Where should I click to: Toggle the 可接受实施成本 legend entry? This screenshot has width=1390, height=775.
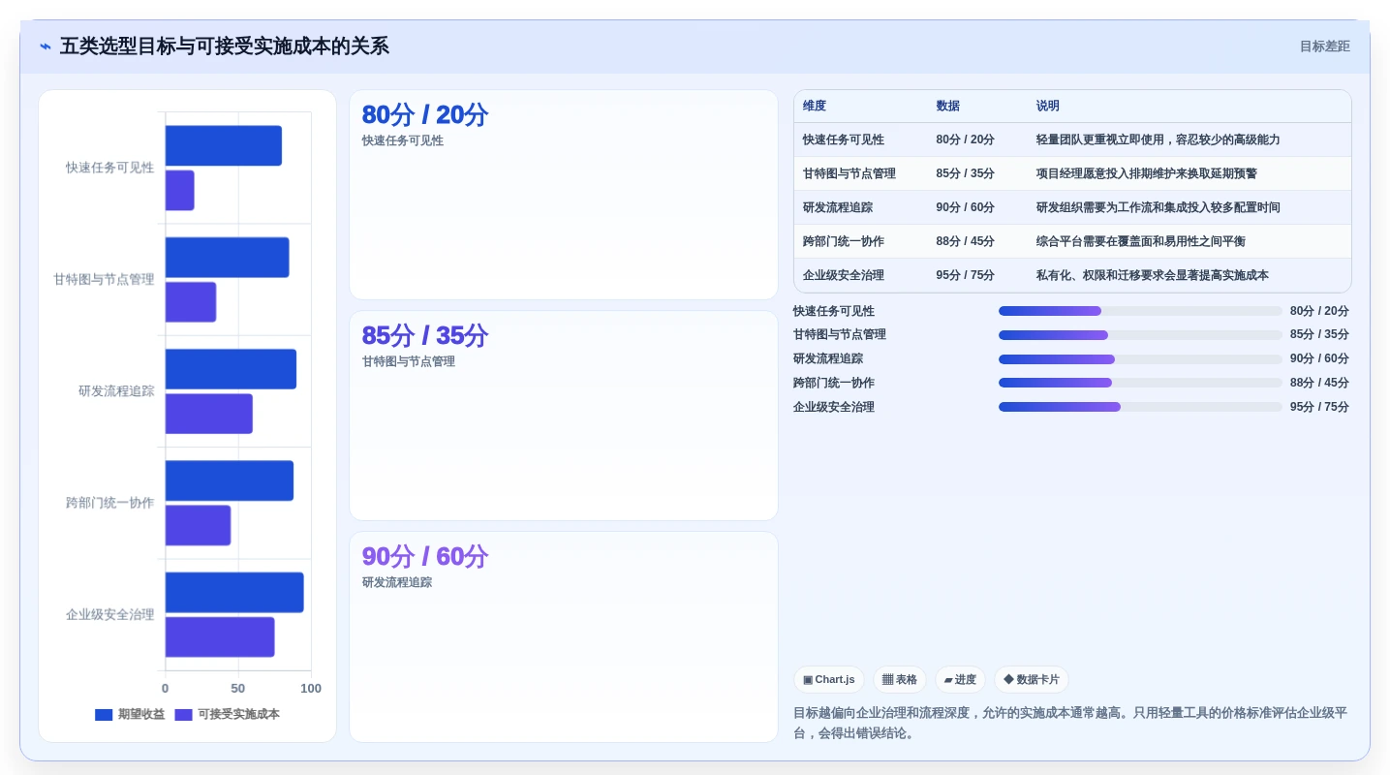[228, 714]
